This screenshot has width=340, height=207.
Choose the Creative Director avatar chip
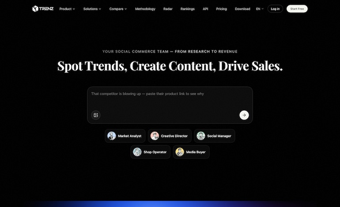coord(170,136)
